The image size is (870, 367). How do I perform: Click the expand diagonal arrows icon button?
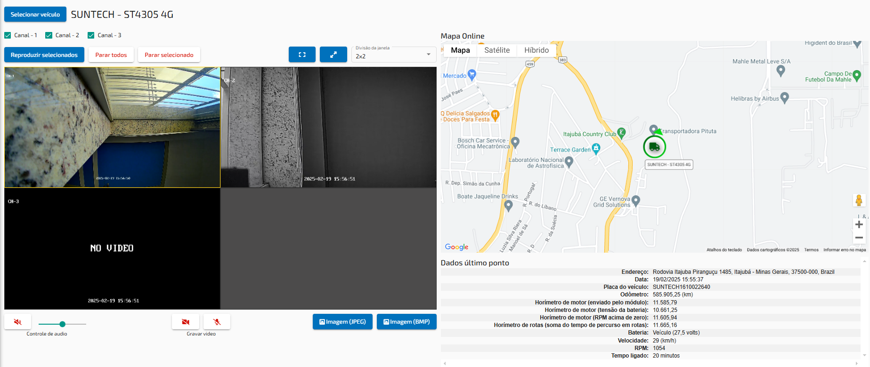[333, 55]
